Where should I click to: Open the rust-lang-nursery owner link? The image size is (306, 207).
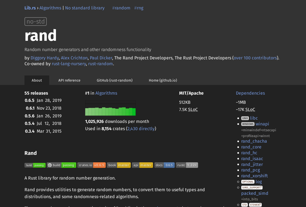click(69, 64)
